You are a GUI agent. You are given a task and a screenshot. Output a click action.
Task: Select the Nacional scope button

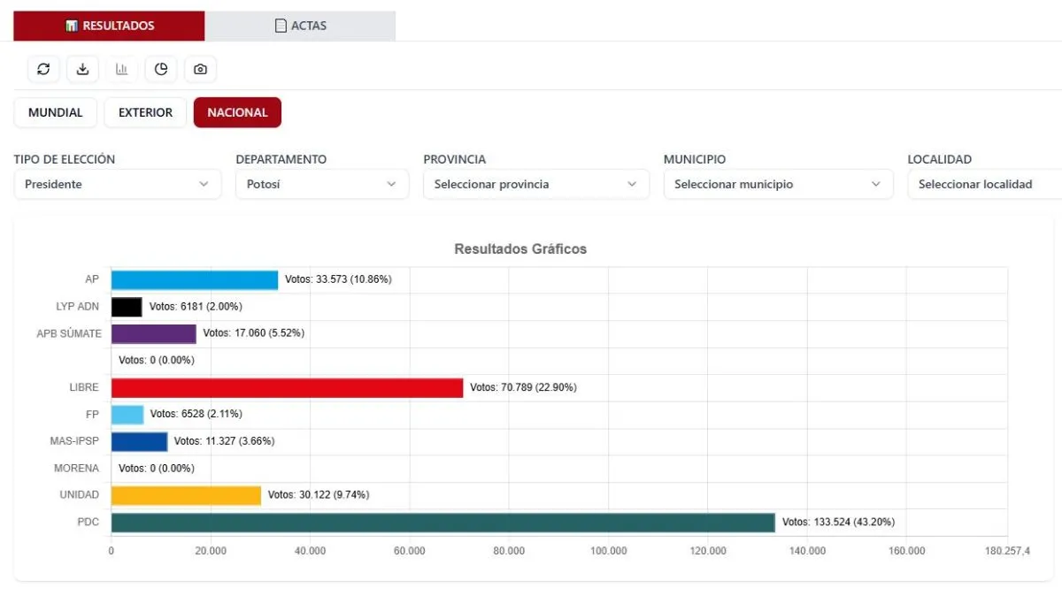pyautogui.click(x=237, y=112)
